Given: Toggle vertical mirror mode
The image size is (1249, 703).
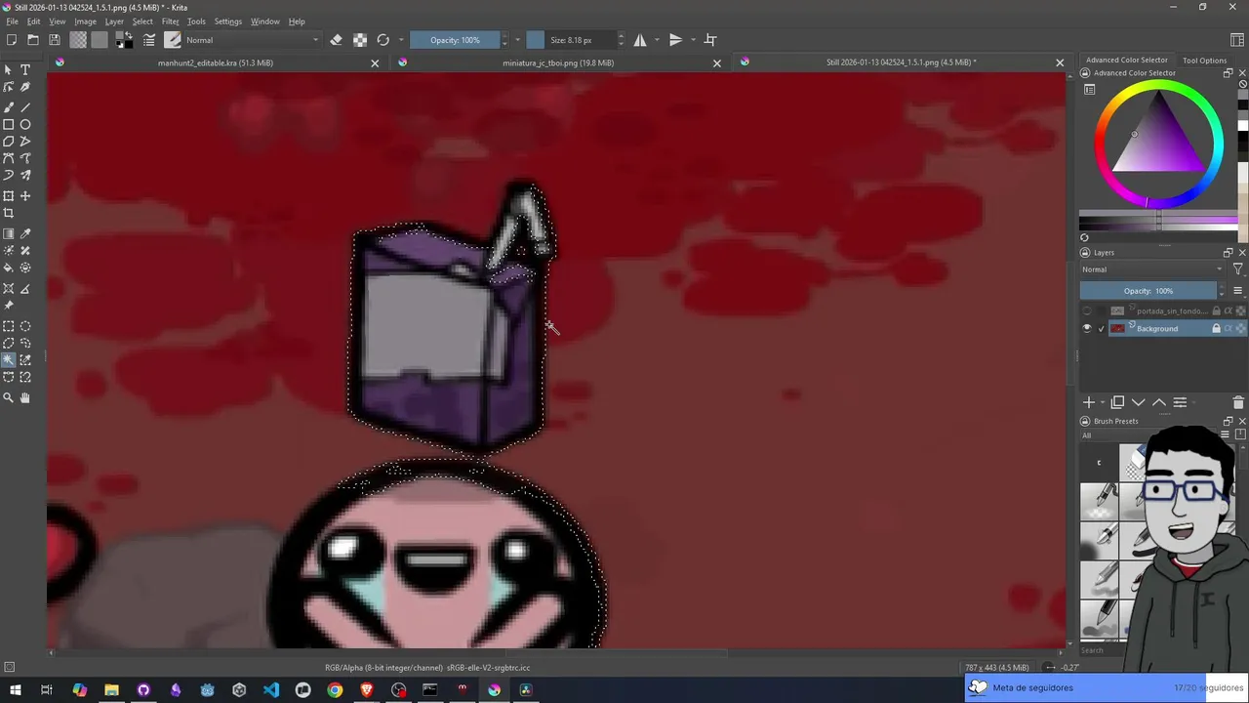Looking at the screenshot, I should [675, 40].
